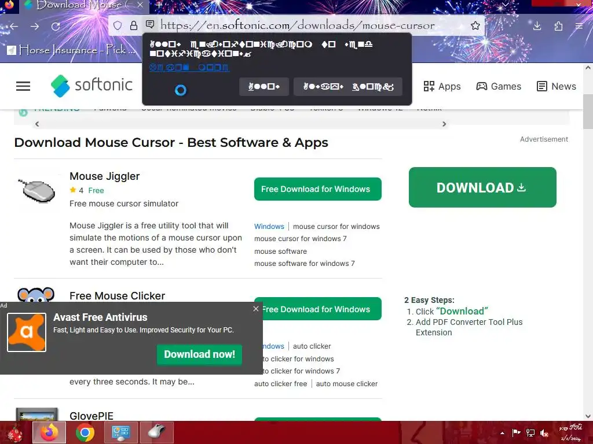The width and height of the screenshot is (593, 444).
Task: Open Google Chrome from the taskbar
Action: (85, 432)
